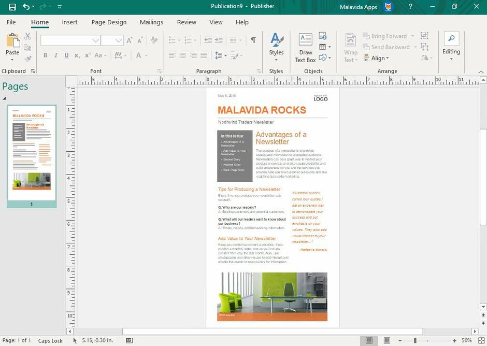The width and height of the screenshot is (487, 346).
Task: Open the Rotate objects menu
Action: click(x=427, y=58)
